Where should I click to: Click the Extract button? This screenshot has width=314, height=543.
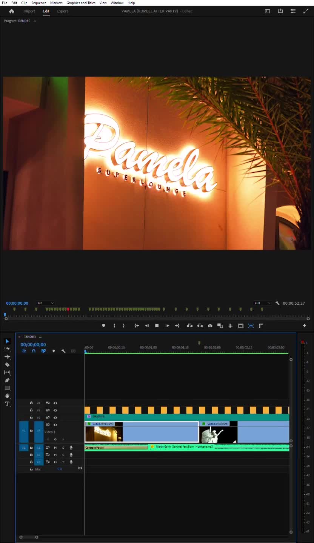tap(200, 326)
